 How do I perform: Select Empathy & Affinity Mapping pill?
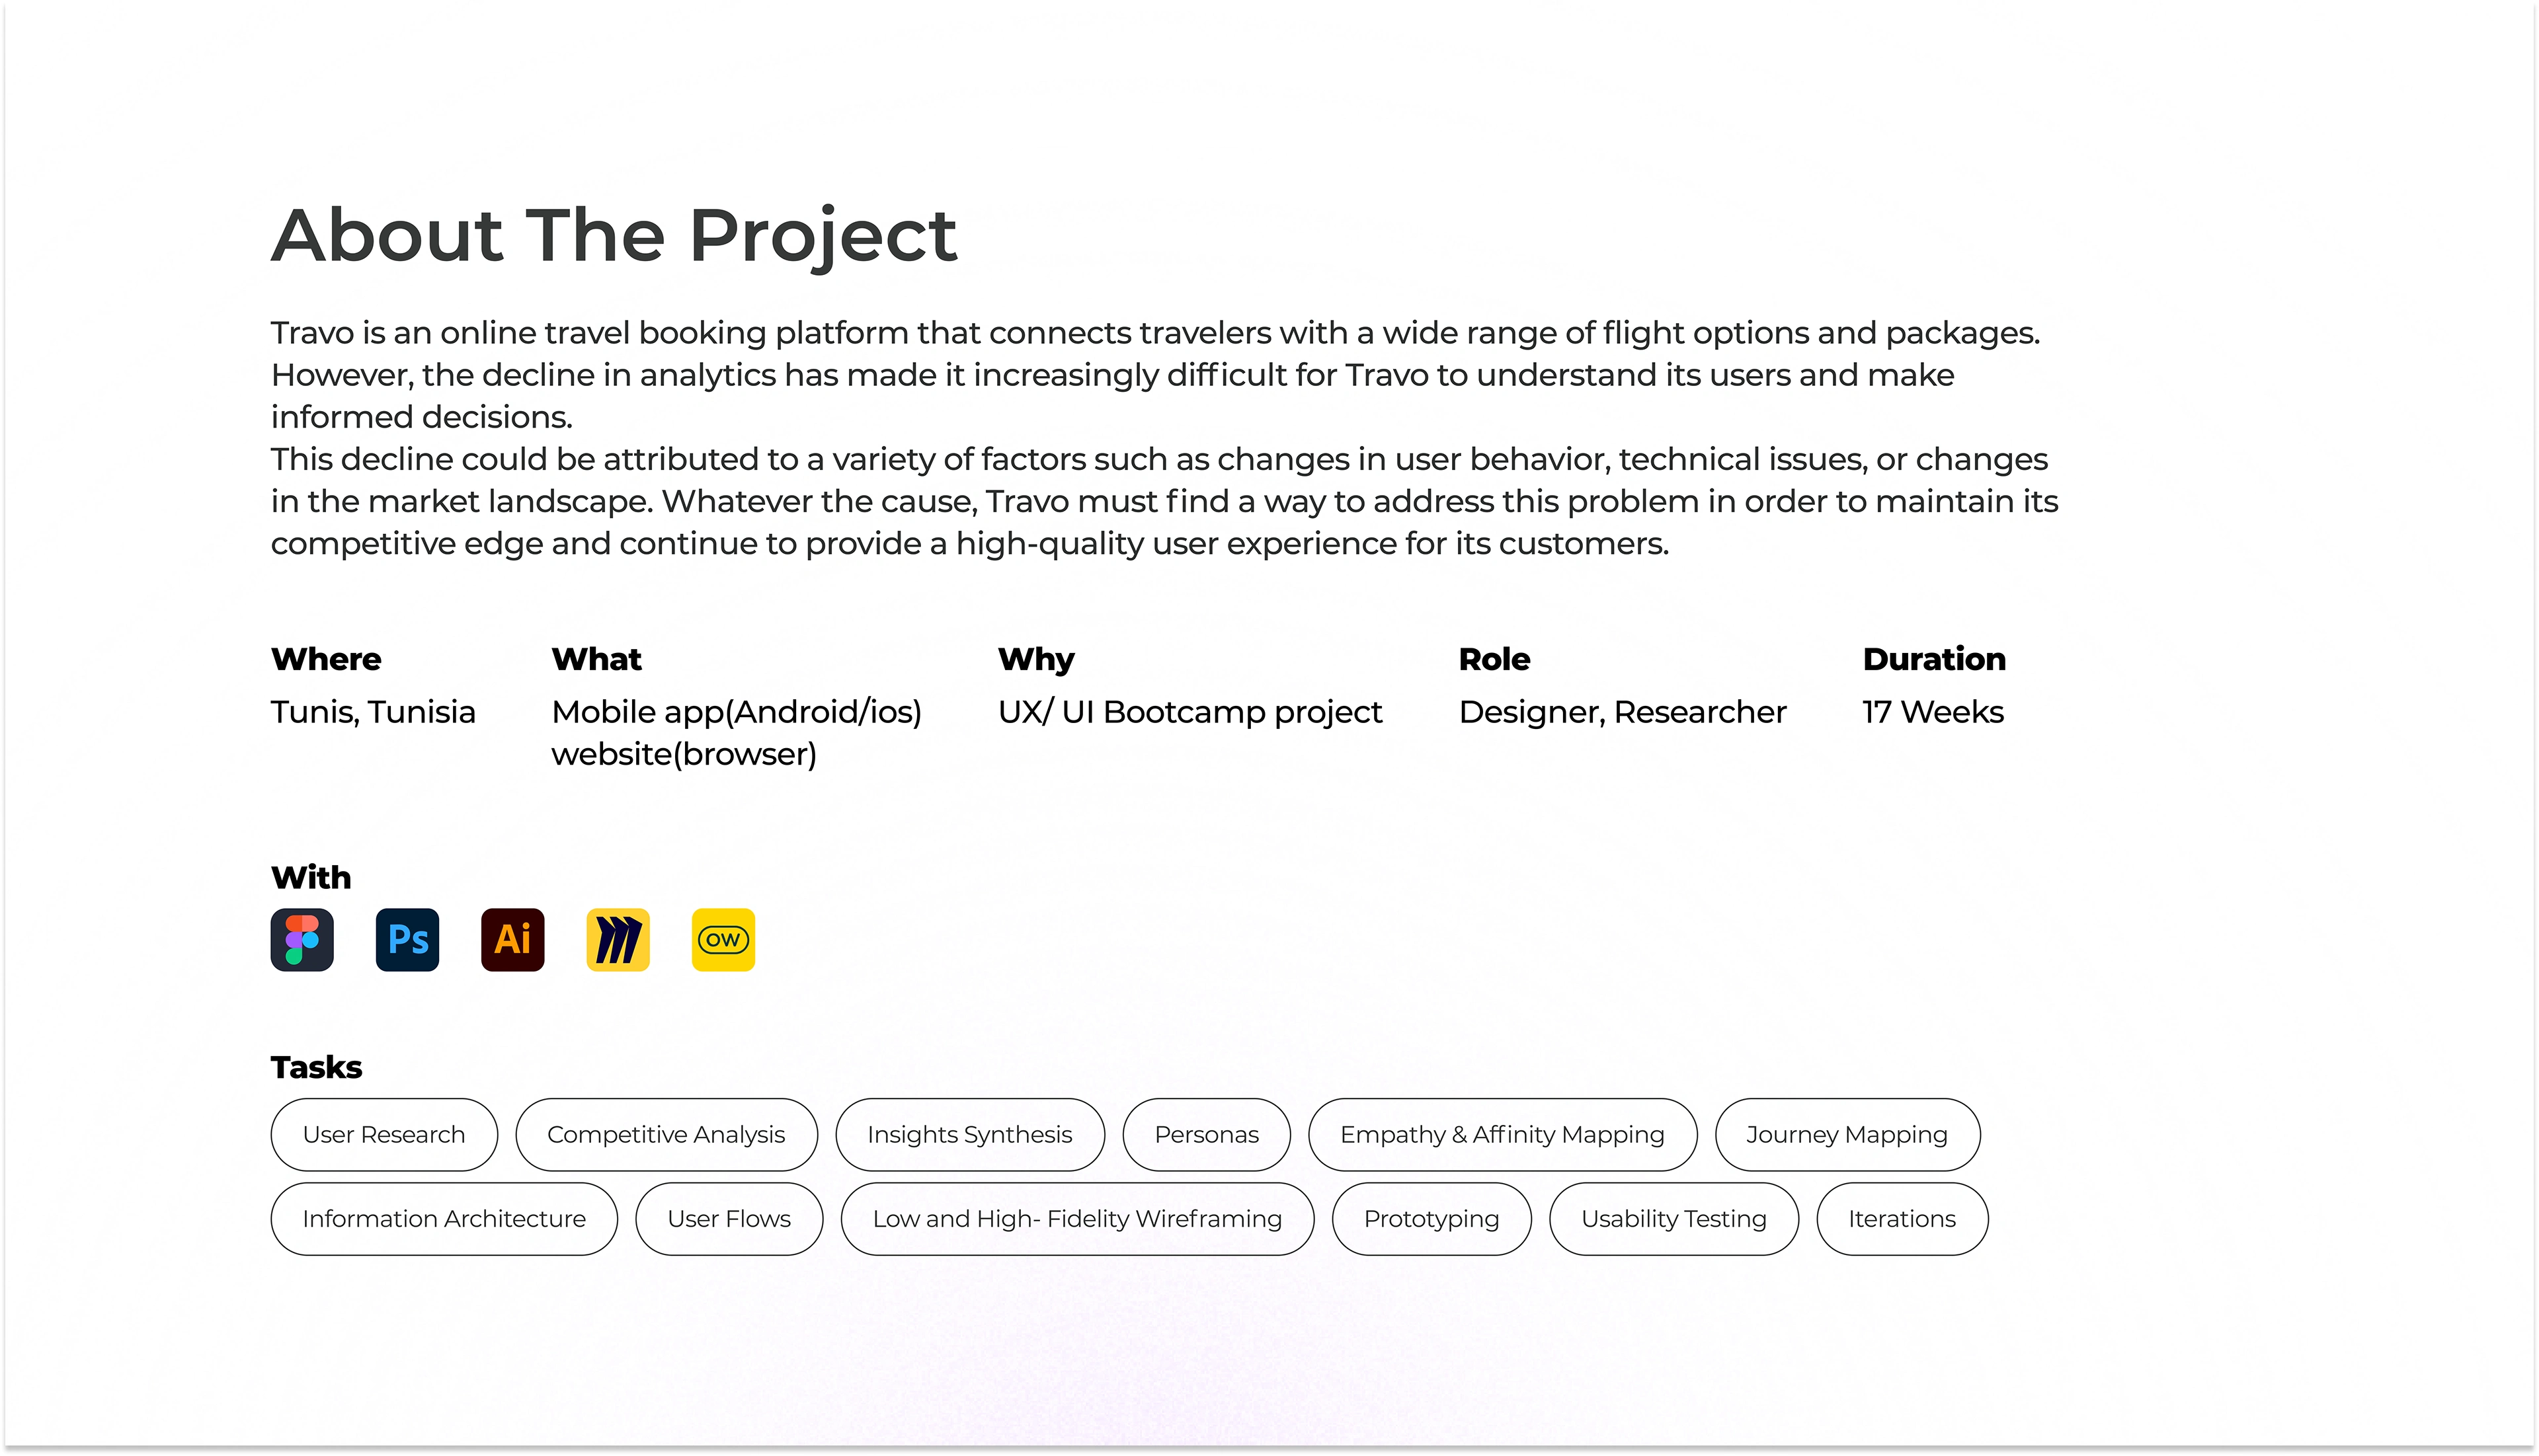[x=1503, y=1135]
